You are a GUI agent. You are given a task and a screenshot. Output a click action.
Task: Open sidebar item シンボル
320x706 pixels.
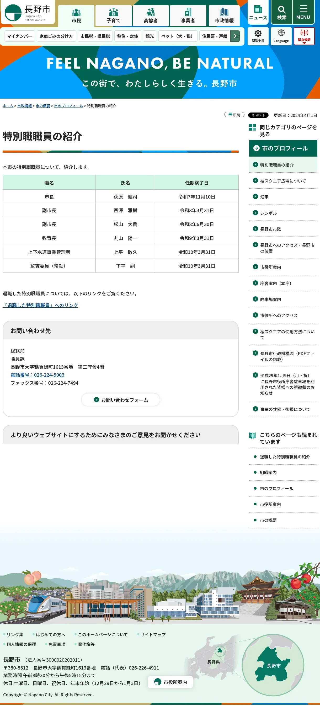(283, 213)
